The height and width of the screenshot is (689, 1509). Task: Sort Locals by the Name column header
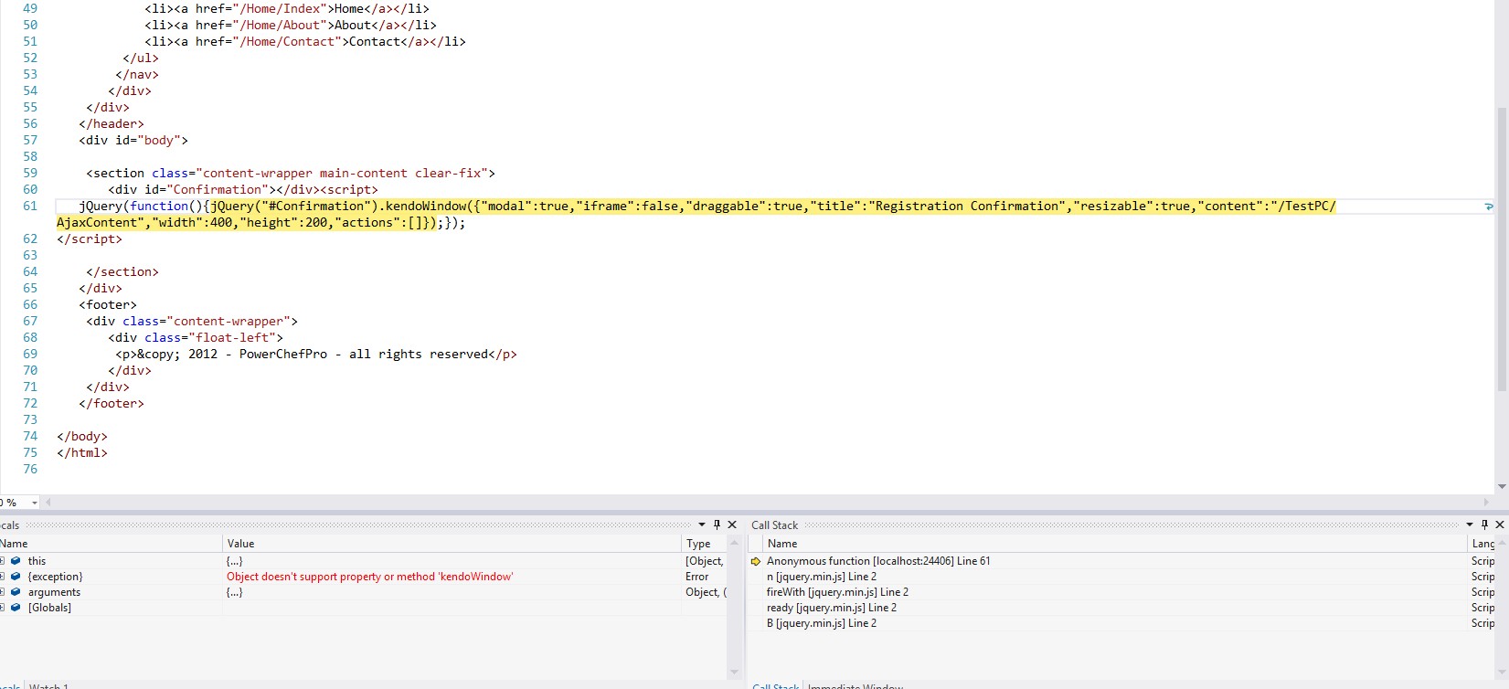click(x=111, y=544)
